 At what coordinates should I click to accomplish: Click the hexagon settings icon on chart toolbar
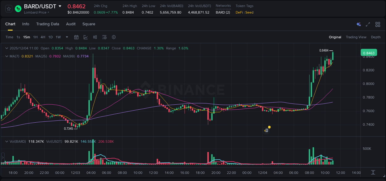pos(114,37)
